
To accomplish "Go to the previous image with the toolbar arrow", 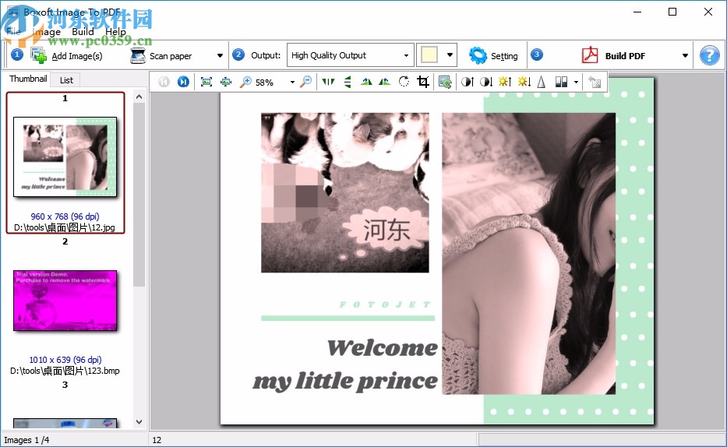I will (x=164, y=82).
